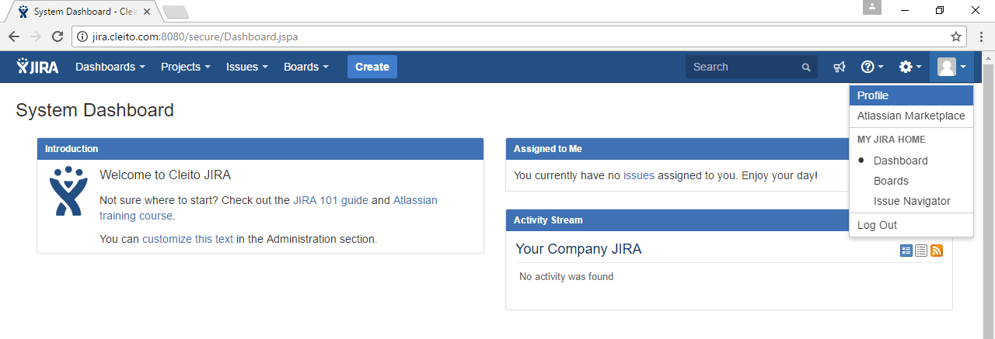Image resolution: width=995 pixels, height=339 pixels.
Task: Click 'No activity was found' text
Action: pos(566,276)
